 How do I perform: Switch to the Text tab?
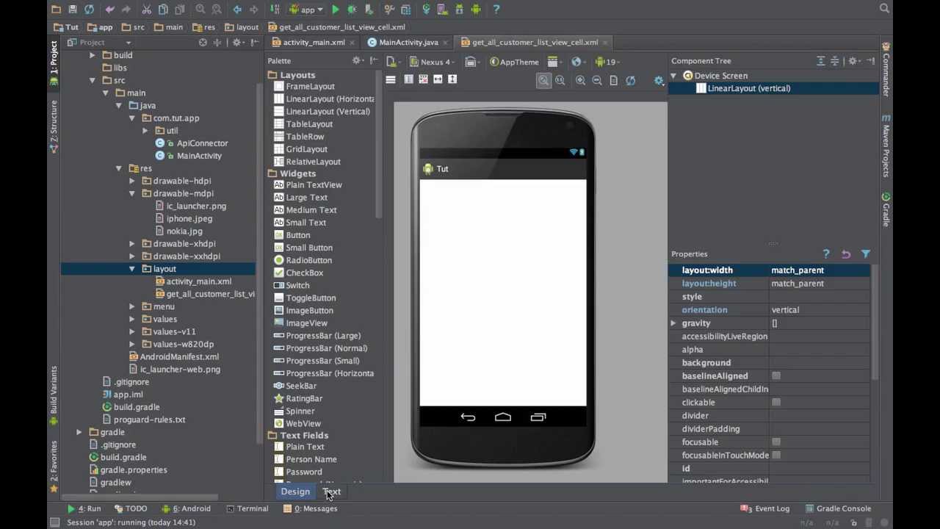point(332,492)
